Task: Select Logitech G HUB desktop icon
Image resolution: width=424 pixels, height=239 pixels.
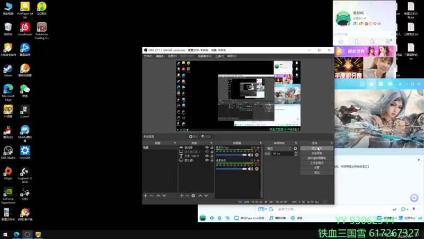Action: coord(25,175)
